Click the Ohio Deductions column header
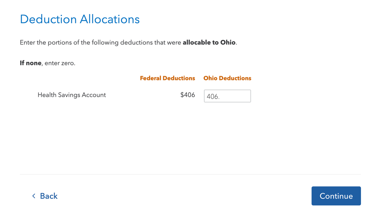Image resolution: width=380 pixels, height=211 pixels. pyautogui.click(x=227, y=78)
